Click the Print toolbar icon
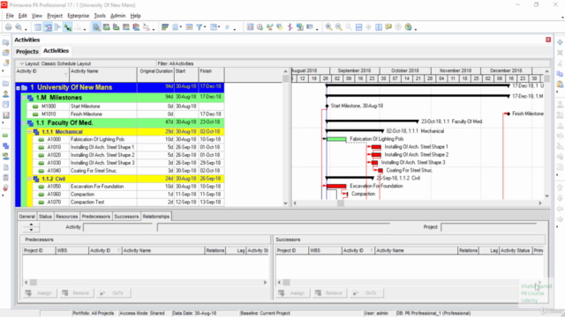This screenshot has width=565, height=317. [x=8, y=27]
